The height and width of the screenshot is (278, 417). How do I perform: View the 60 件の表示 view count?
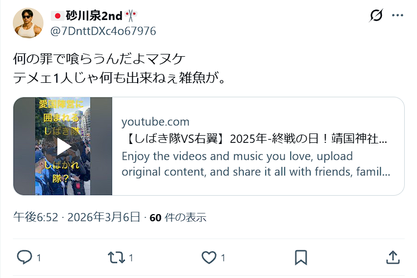click(178, 217)
